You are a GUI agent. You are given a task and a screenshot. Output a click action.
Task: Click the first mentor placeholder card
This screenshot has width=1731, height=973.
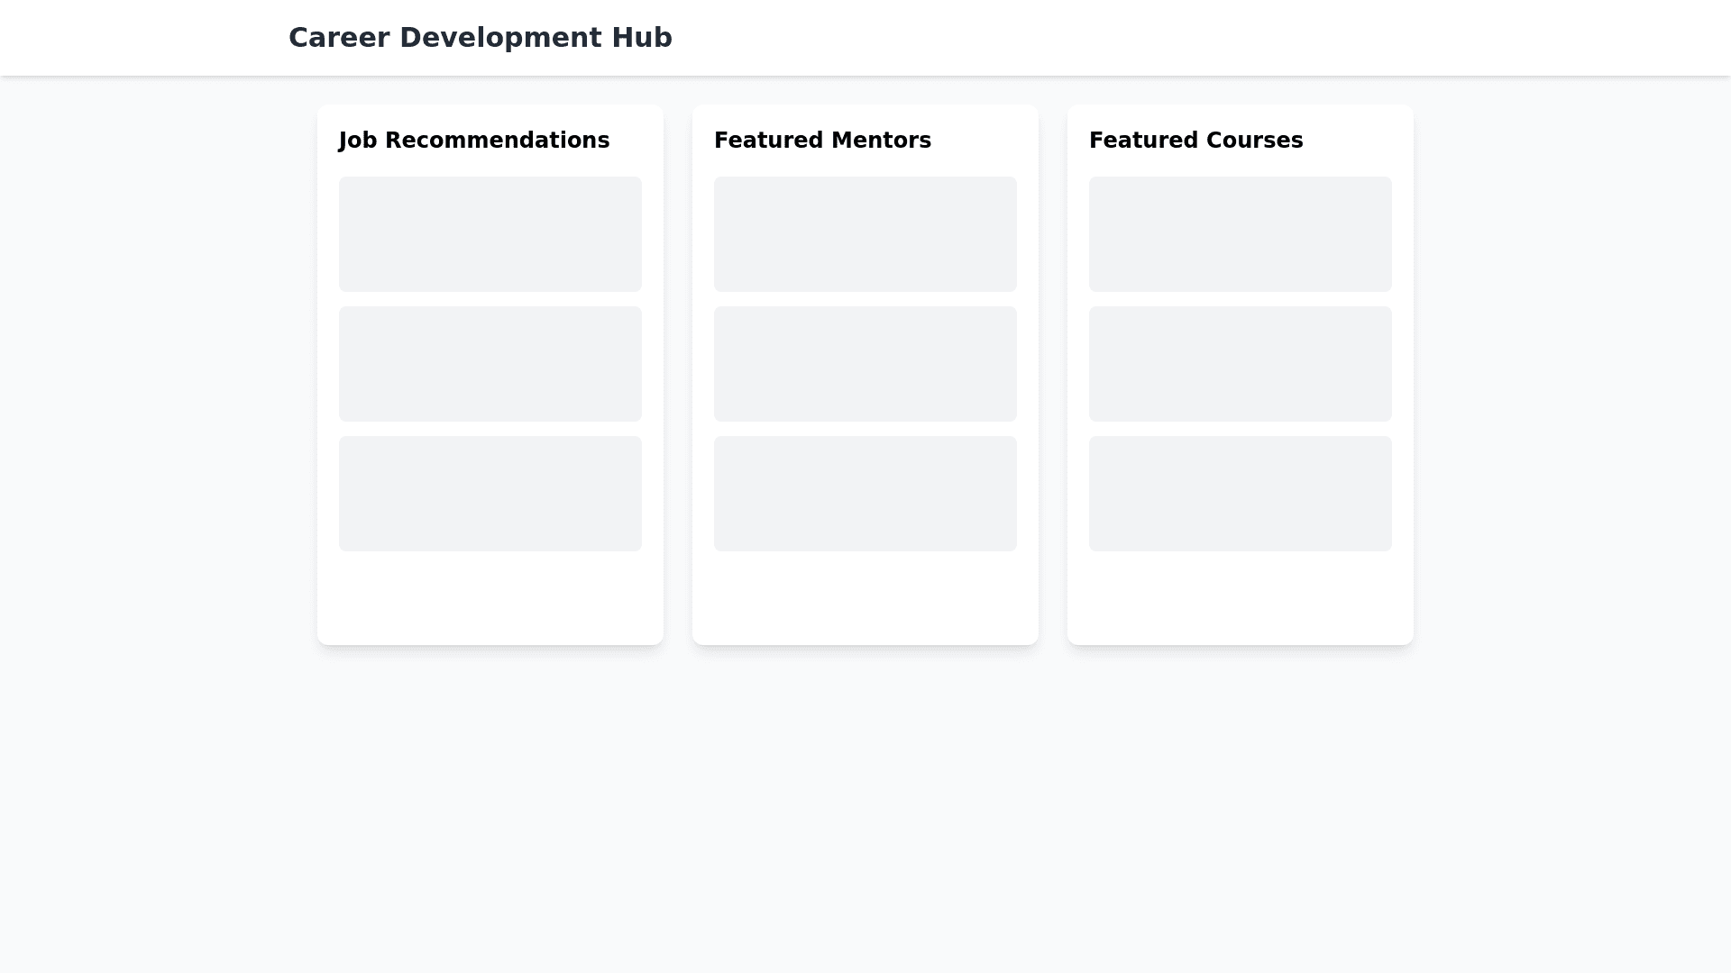pyautogui.click(x=865, y=234)
